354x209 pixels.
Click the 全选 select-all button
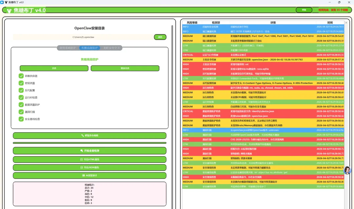coord(54,68)
